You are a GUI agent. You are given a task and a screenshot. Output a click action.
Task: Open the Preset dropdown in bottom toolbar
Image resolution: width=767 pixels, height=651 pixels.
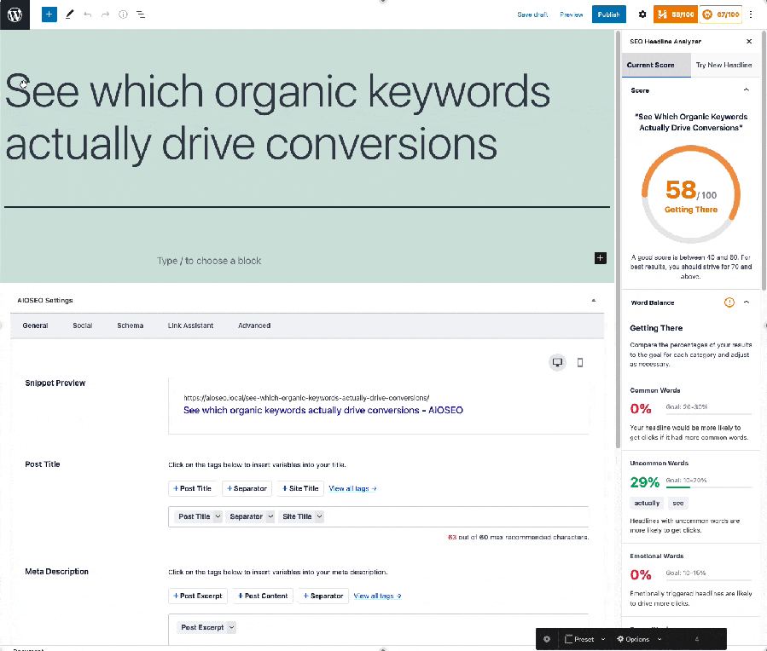tap(585, 639)
